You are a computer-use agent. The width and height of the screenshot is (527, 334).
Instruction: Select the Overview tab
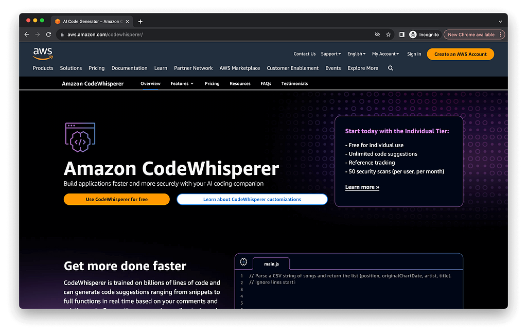pyautogui.click(x=150, y=84)
